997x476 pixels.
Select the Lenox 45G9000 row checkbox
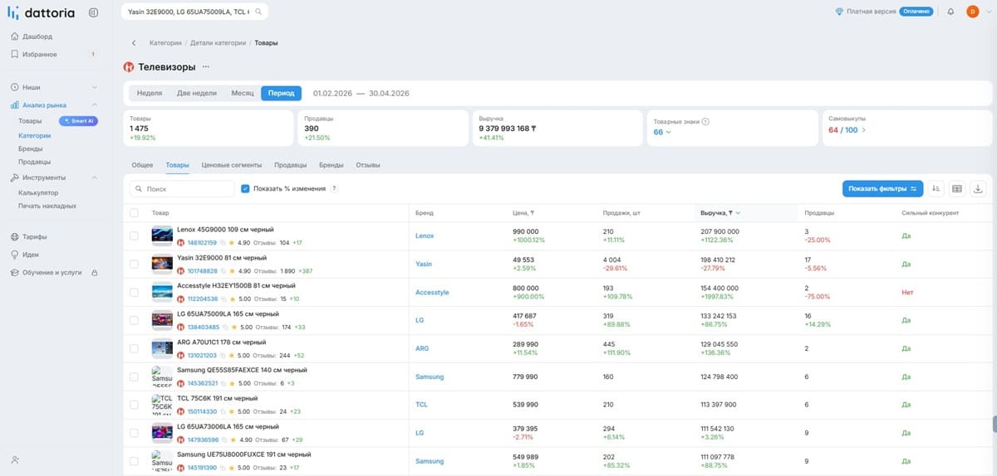pyautogui.click(x=135, y=236)
